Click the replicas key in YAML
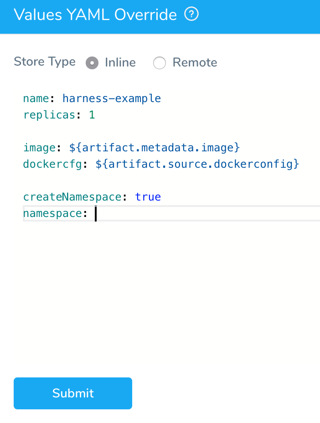Screen dimensions: 320x423 tap(49, 115)
